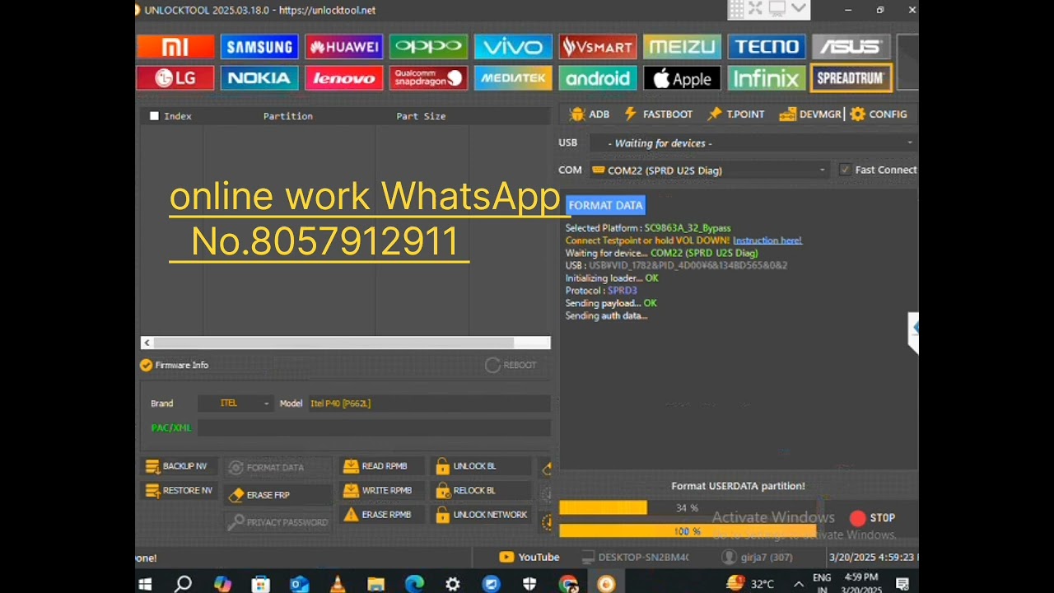Open DEVMGR device manager
The image size is (1054, 593).
click(x=809, y=114)
